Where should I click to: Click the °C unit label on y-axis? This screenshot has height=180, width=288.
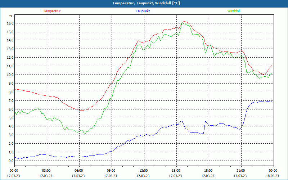(x=11, y=16)
